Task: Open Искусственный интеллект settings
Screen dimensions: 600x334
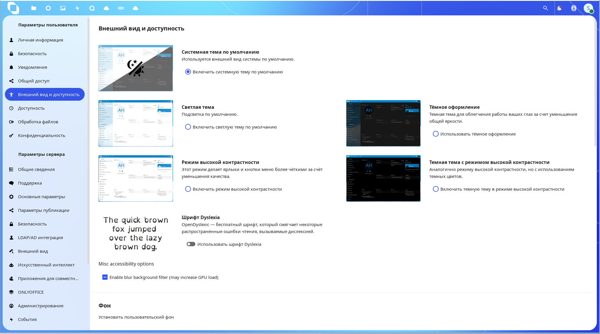Action: 46,265
